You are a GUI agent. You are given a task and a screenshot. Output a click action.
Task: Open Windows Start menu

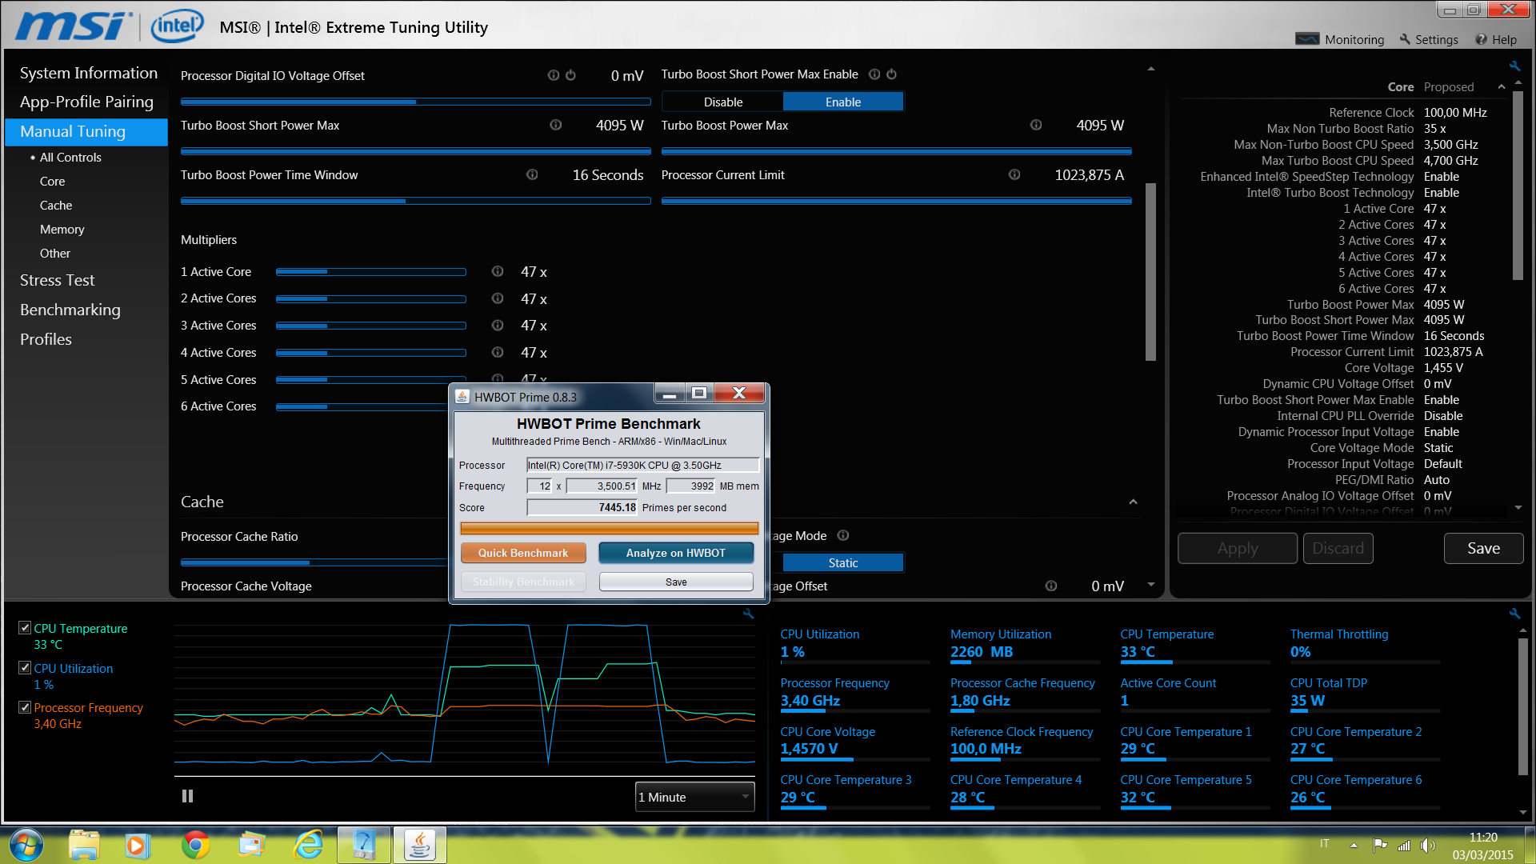click(x=26, y=845)
